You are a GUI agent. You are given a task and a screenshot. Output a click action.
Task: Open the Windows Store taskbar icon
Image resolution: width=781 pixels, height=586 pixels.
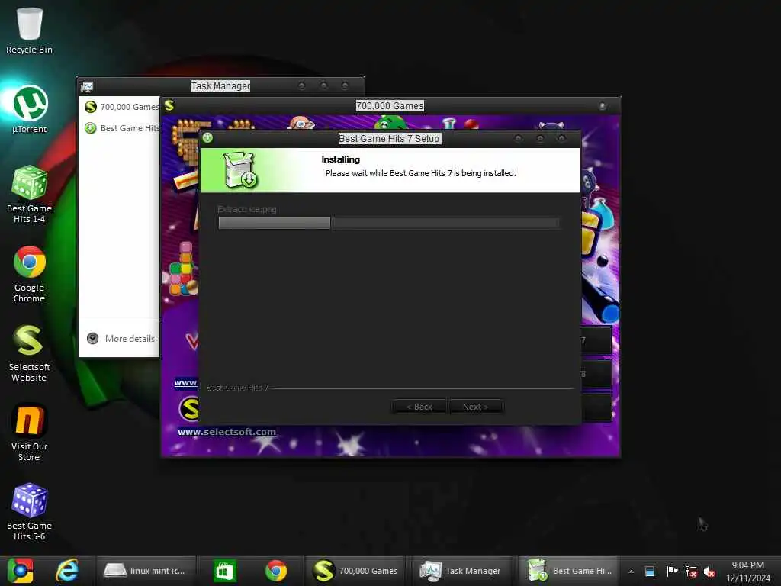225,571
